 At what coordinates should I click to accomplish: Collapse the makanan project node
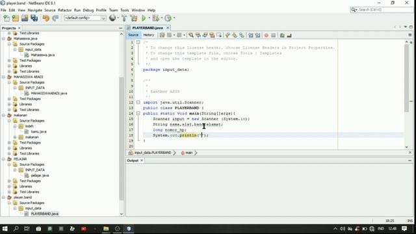(4, 115)
